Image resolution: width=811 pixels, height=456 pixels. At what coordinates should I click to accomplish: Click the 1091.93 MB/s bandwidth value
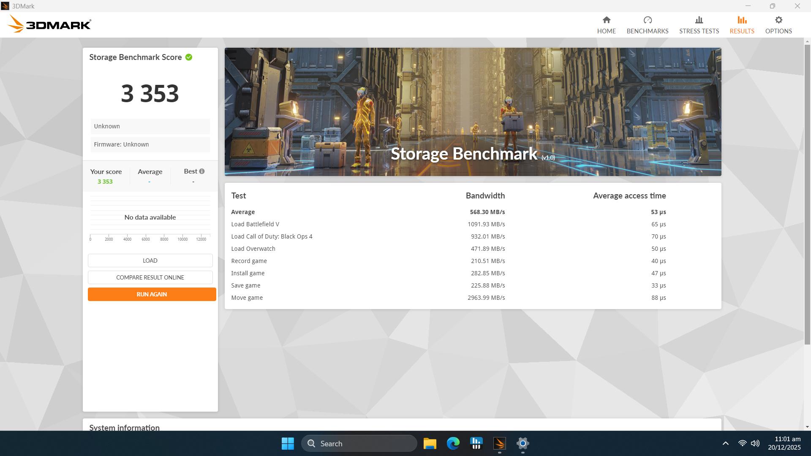(x=486, y=224)
